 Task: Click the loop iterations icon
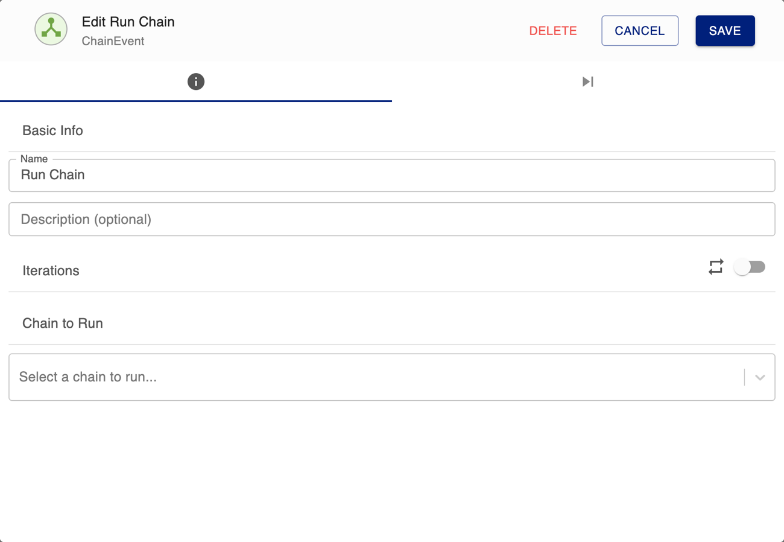click(x=716, y=267)
